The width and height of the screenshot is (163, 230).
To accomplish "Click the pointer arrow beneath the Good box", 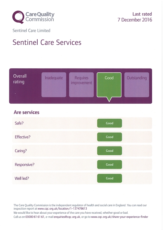I will click(x=109, y=99).
